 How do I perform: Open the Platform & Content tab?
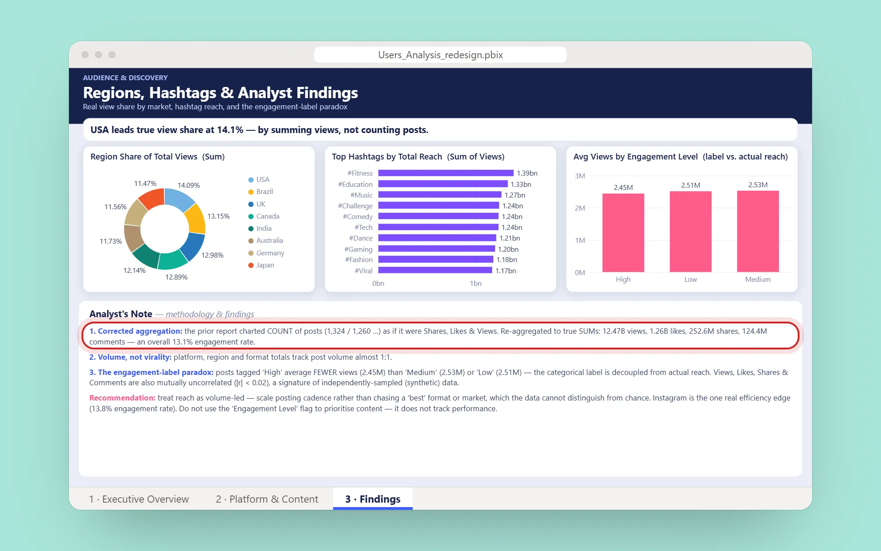pos(267,499)
